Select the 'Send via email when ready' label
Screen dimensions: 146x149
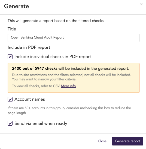41,123
